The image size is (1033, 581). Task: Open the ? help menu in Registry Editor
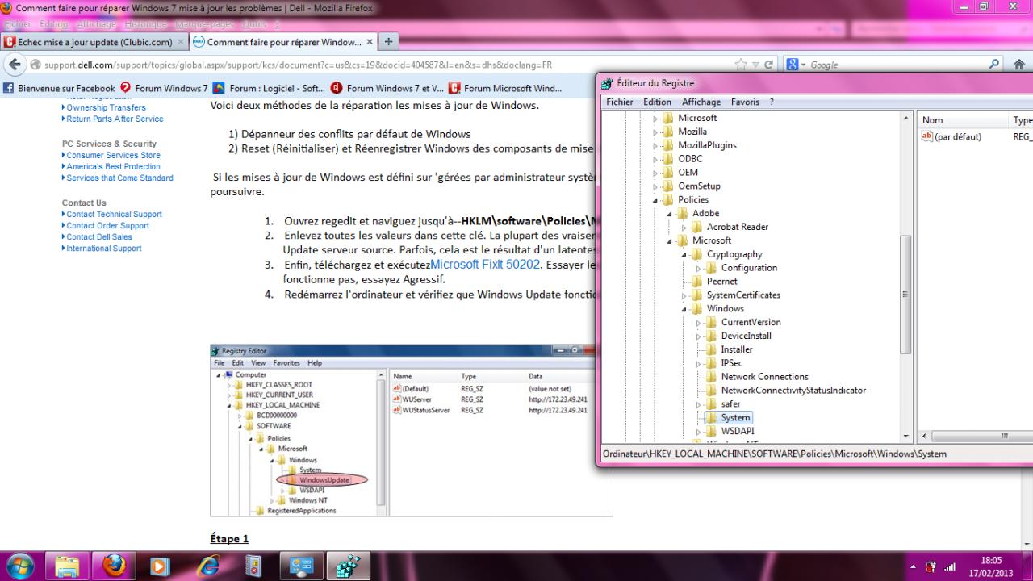click(x=772, y=102)
